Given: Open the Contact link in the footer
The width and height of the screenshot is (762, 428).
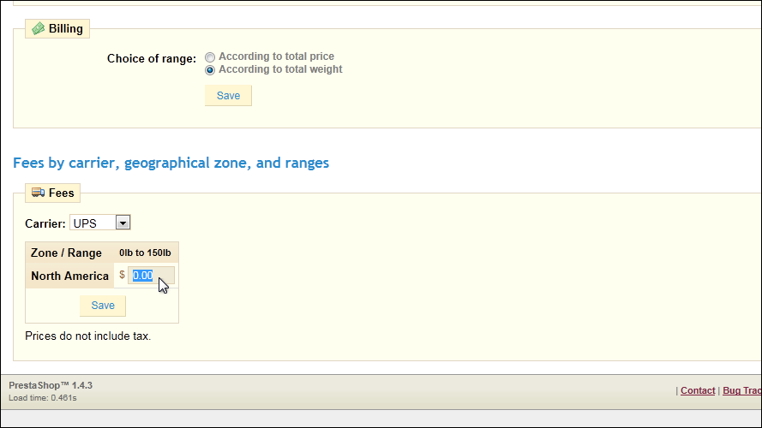Looking at the screenshot, I should pos(698,390).
